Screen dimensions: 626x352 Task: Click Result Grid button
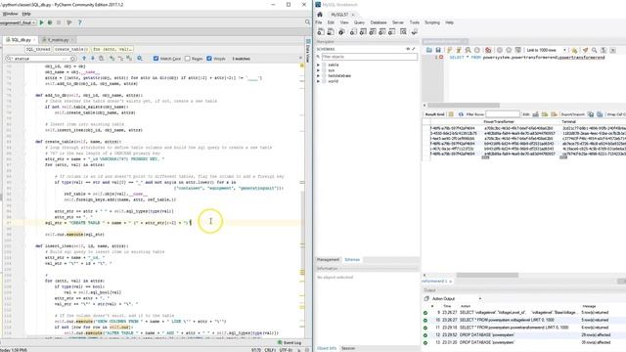coord(434,114)
